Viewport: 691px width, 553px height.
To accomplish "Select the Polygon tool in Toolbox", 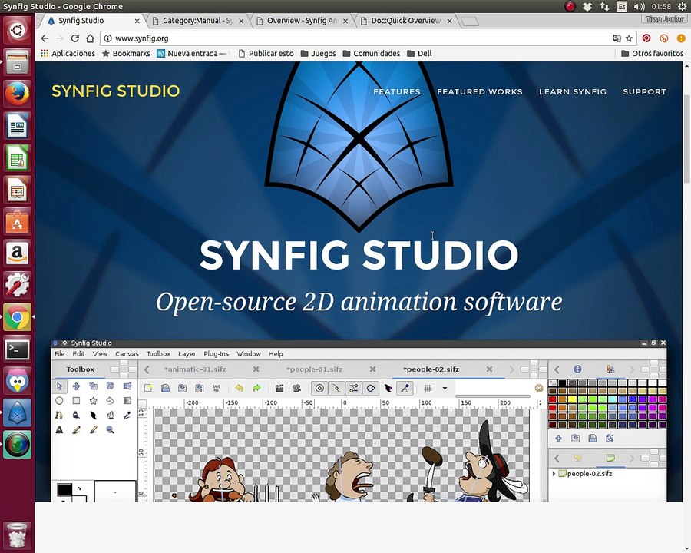I will coord(110,400).
